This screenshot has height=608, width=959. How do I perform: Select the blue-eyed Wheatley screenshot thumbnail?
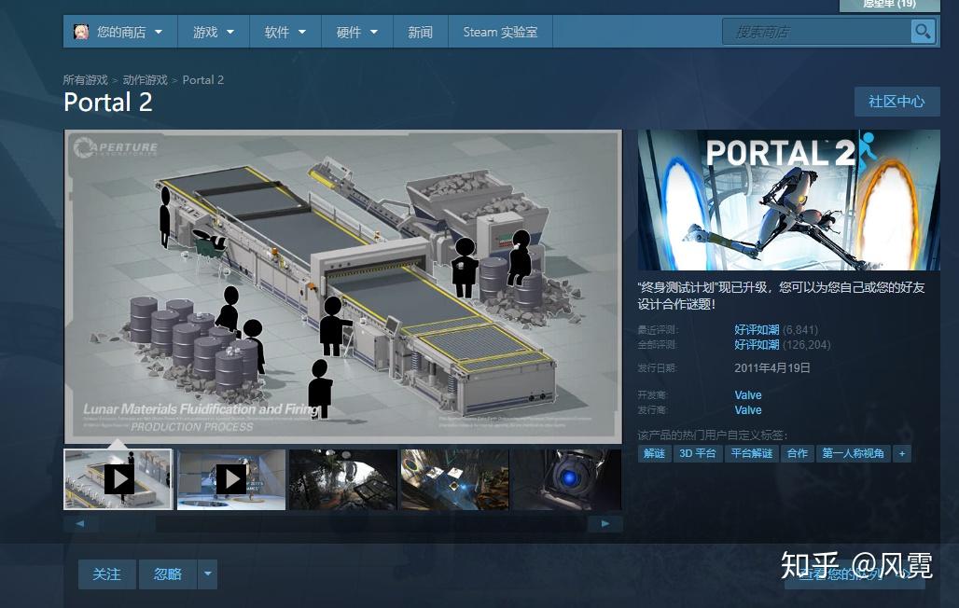pos(567,479)
